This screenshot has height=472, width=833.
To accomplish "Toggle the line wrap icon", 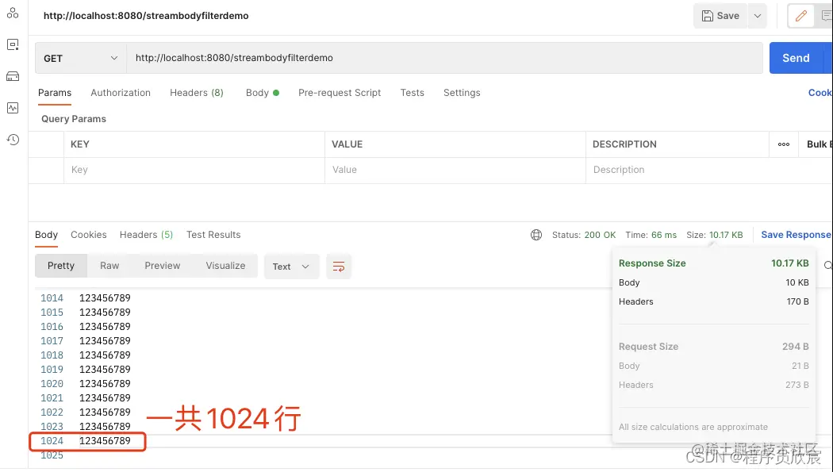I will click(339, 267).
